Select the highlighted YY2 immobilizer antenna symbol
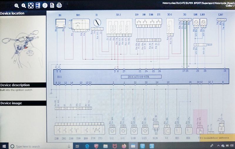235x149 pixels. pyautogui.click(x=200, y=131)
